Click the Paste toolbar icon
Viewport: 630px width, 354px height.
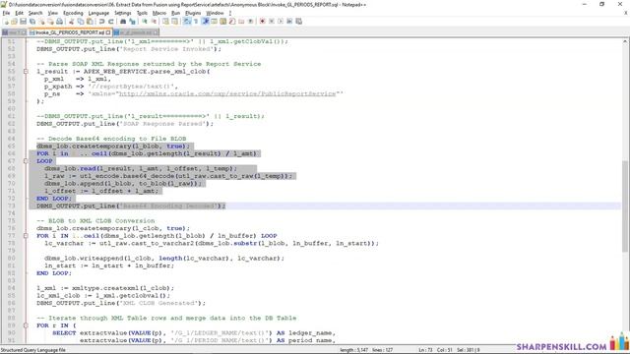pos(90,22)
